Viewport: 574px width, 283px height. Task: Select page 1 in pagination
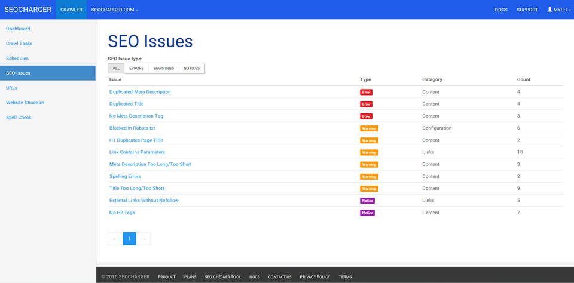[129, 239]
